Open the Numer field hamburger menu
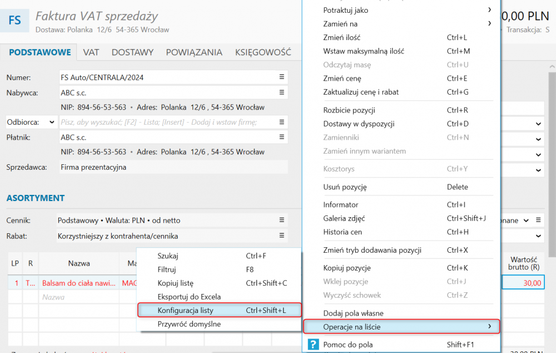 click(281, 77)
